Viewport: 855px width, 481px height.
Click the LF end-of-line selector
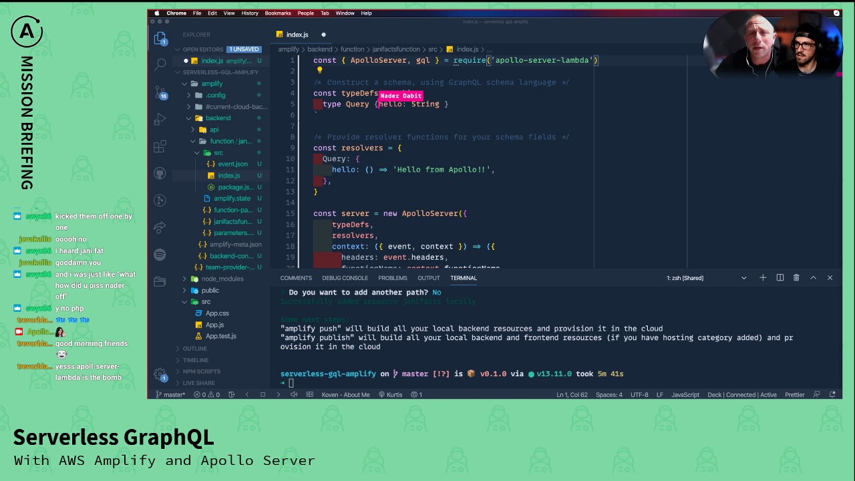coord(659,395)
